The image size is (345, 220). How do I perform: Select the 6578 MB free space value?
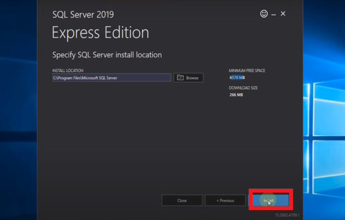(237, 77)
